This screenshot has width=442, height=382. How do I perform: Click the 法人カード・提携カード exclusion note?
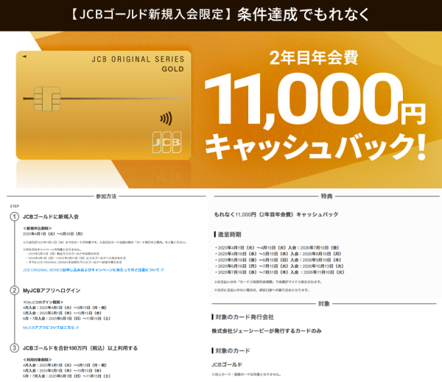248,375
